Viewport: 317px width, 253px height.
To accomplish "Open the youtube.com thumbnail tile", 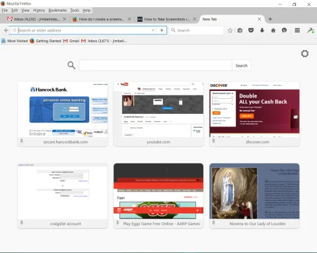I will point(158,114).
